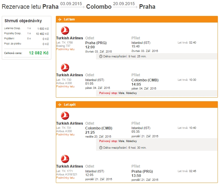Click the Turkish Airlines logo for flight TK 731
Image resolution: width=220 pixels, height=185 pixels.
tap(65, 116)
